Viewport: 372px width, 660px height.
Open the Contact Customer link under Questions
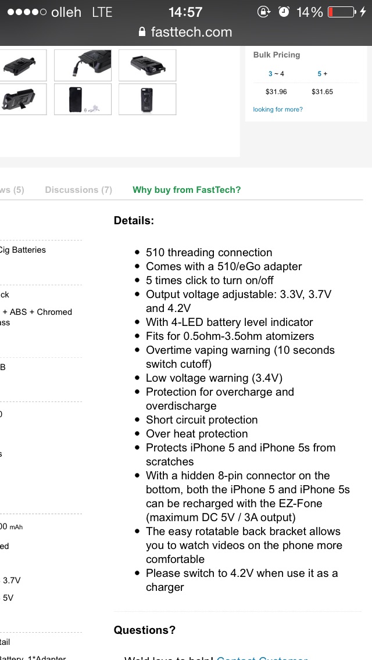(262, 657)
